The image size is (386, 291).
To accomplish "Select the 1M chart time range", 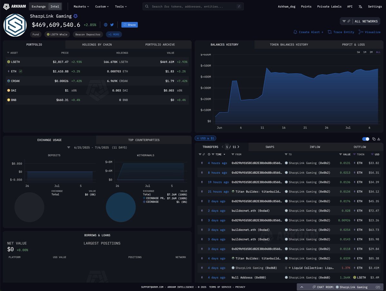I will click(x=365, y=52).
